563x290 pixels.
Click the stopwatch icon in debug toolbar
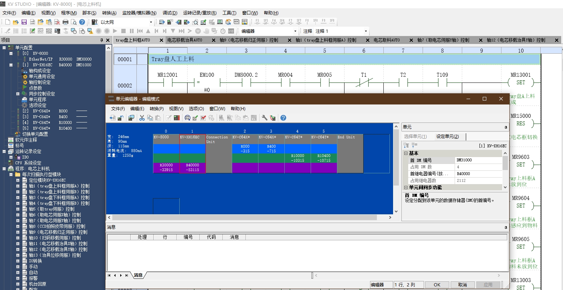point(223,31)
